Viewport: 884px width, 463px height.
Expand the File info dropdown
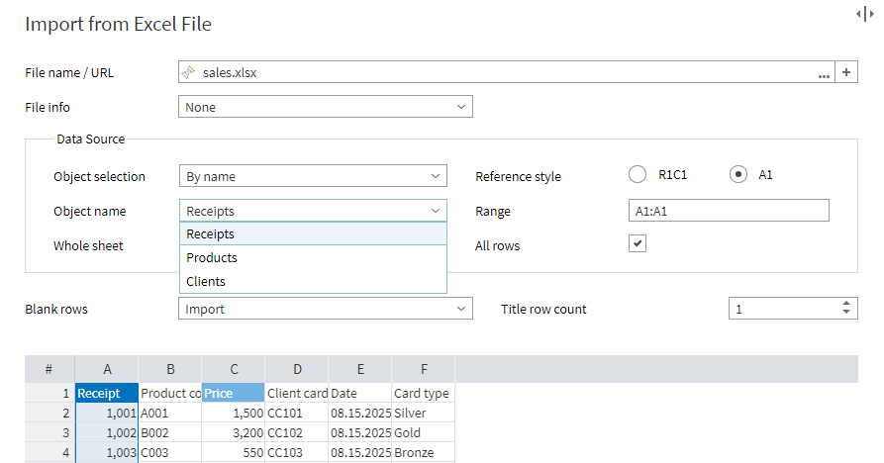[x=461, y=107]
